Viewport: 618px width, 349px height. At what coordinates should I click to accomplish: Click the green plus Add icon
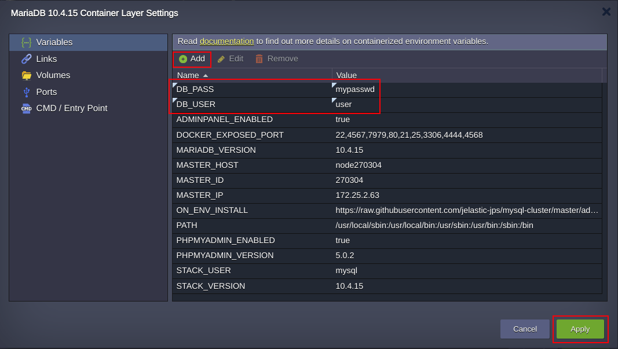[183, 59]
